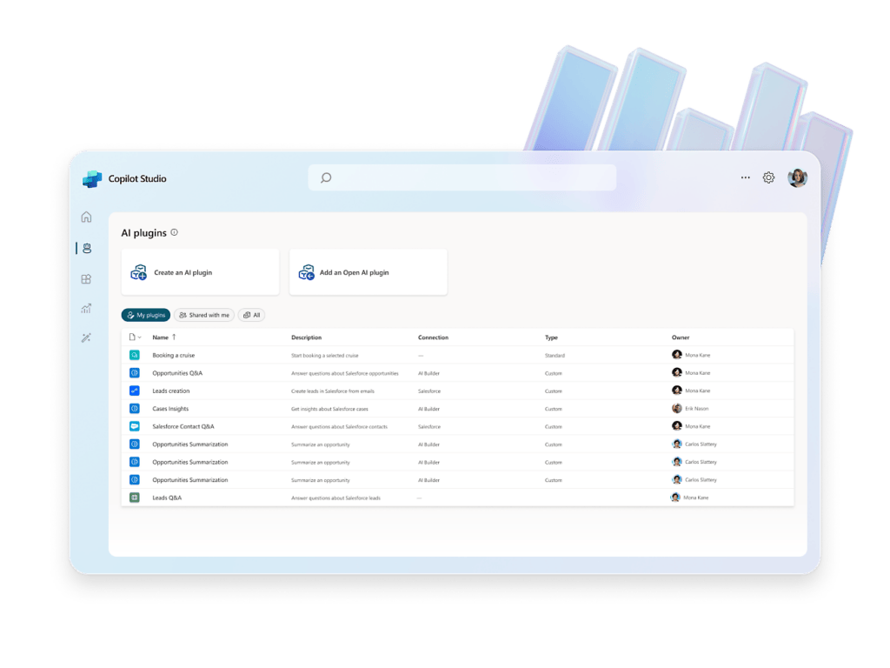Open the settings gear
This screenshot has width=890, height=668.
[x=768, y=177]
